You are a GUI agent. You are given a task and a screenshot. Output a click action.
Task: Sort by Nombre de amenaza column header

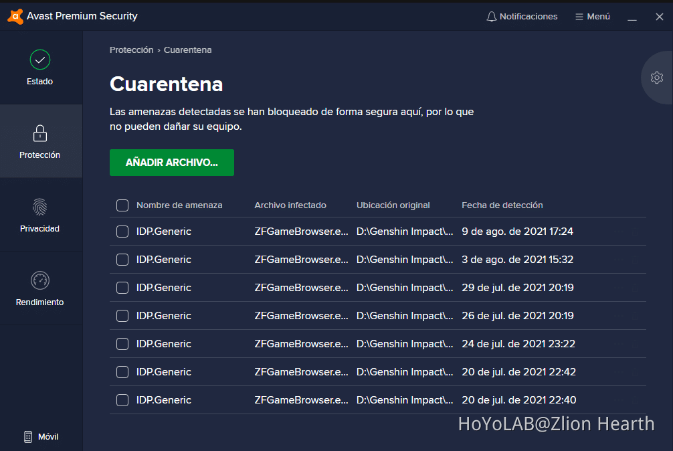[179, 205]
